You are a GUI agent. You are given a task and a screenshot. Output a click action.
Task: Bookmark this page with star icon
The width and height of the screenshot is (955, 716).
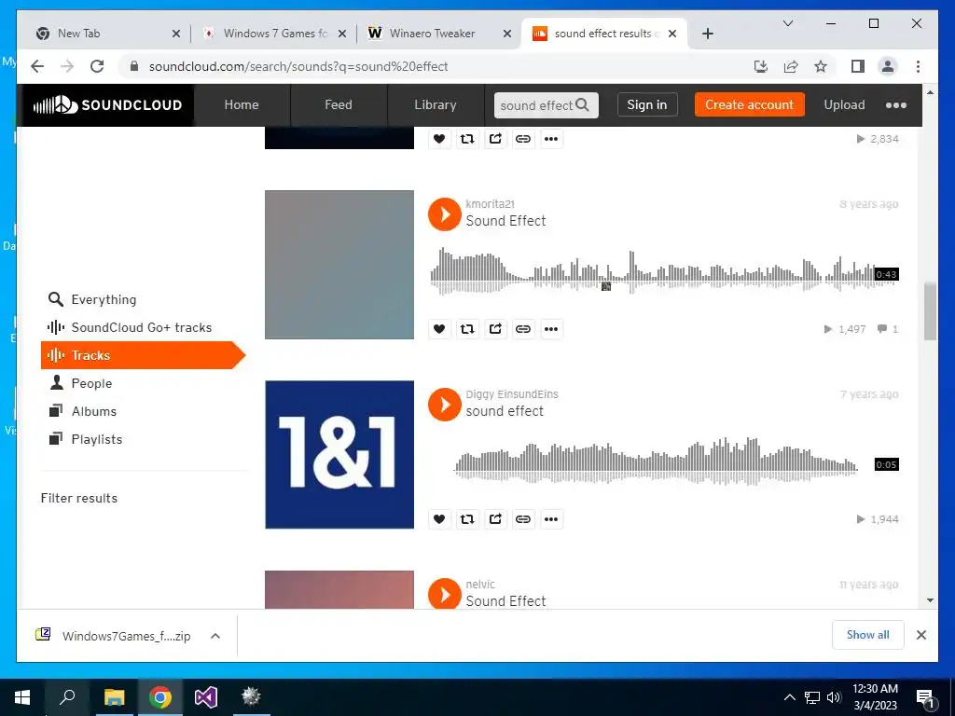(x=821, y=66)
